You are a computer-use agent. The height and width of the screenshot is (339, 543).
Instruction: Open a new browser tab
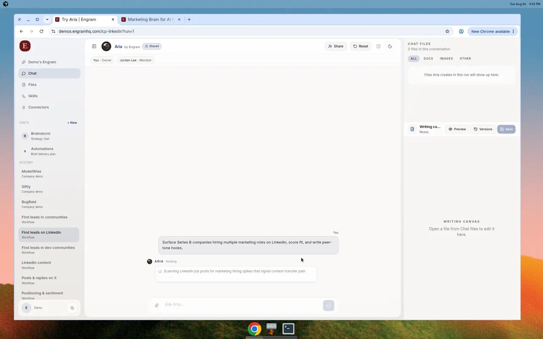[189, 19]
